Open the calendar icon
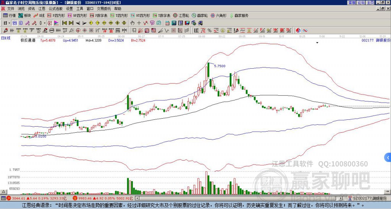Screen dimensions: 391x209 point(167,23)
